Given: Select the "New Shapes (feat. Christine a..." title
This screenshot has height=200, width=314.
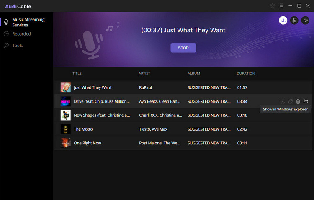Looking at the screenshot, I should pyautogui.click(x=102, y=115).
